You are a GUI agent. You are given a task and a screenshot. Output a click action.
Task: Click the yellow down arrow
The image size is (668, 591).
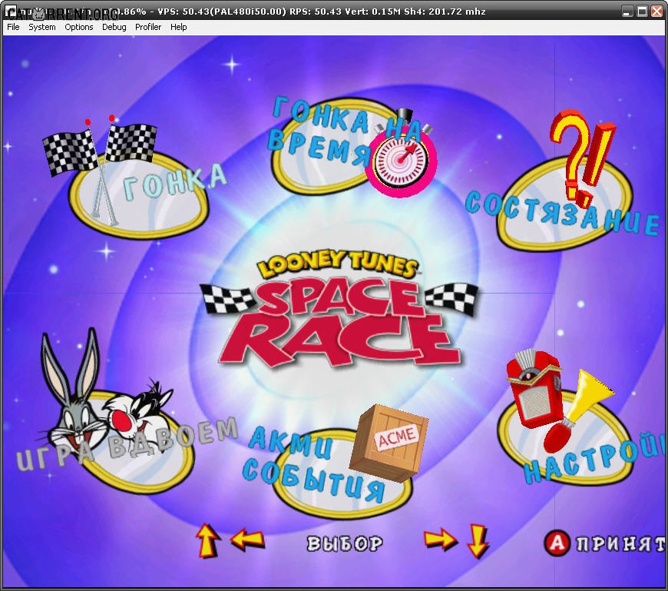[478, 541]
